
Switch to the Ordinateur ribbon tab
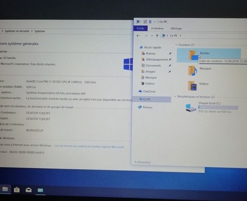(x=157, y=28)
